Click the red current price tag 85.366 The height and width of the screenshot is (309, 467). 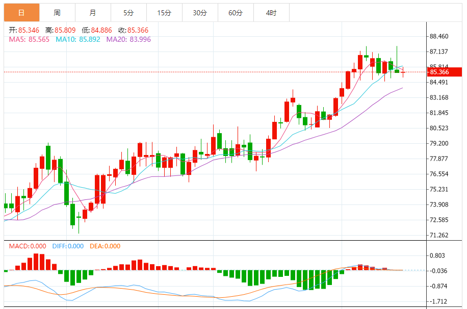pos(445,72)
